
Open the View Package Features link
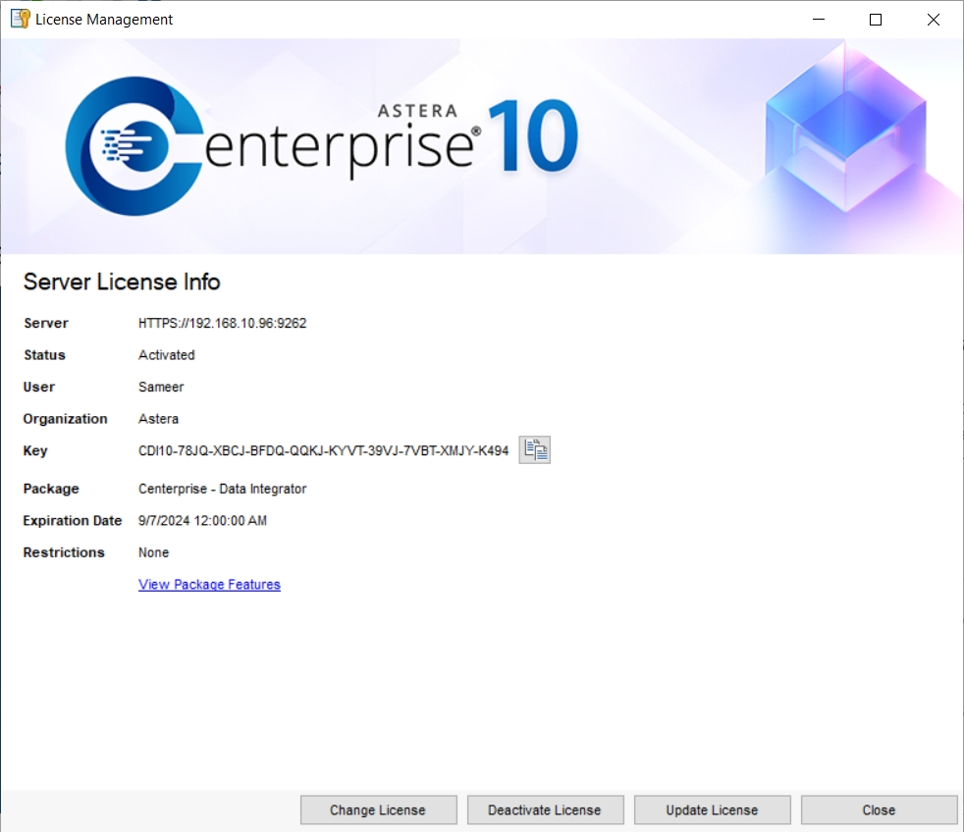(x=209, y=584)
